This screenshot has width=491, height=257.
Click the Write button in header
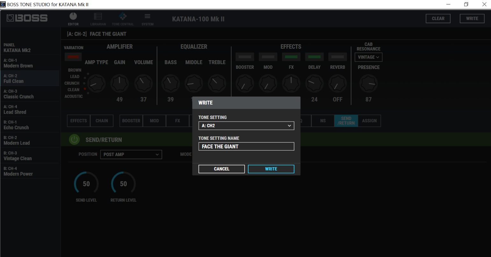(472, 18)
